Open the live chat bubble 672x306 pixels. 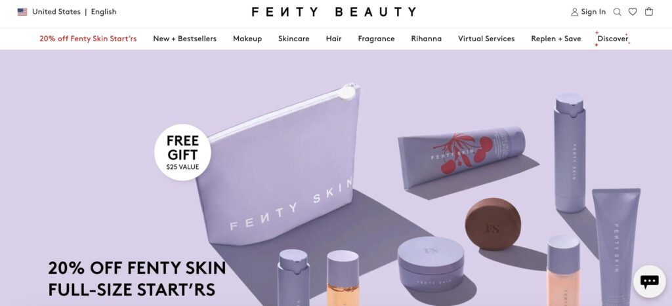tap(649, 281)
